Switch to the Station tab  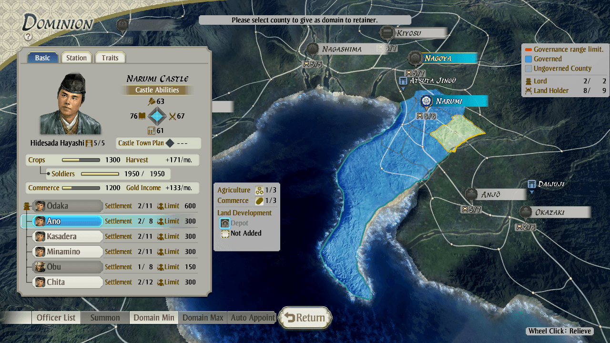76,58
